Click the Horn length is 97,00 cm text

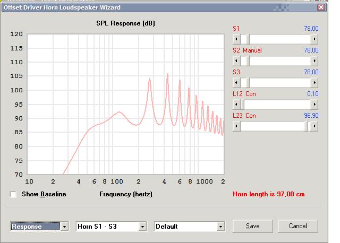coord(269,194)
